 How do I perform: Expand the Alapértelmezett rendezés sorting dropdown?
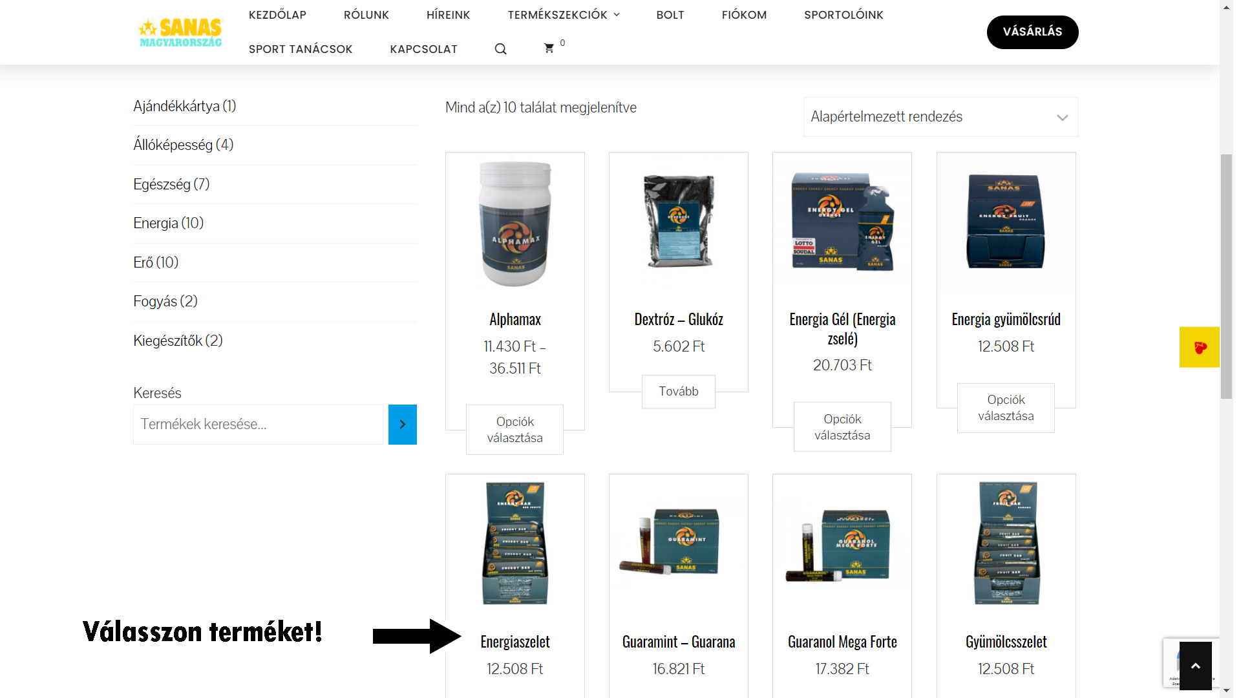pyautogui.click(x=940, y=117)
